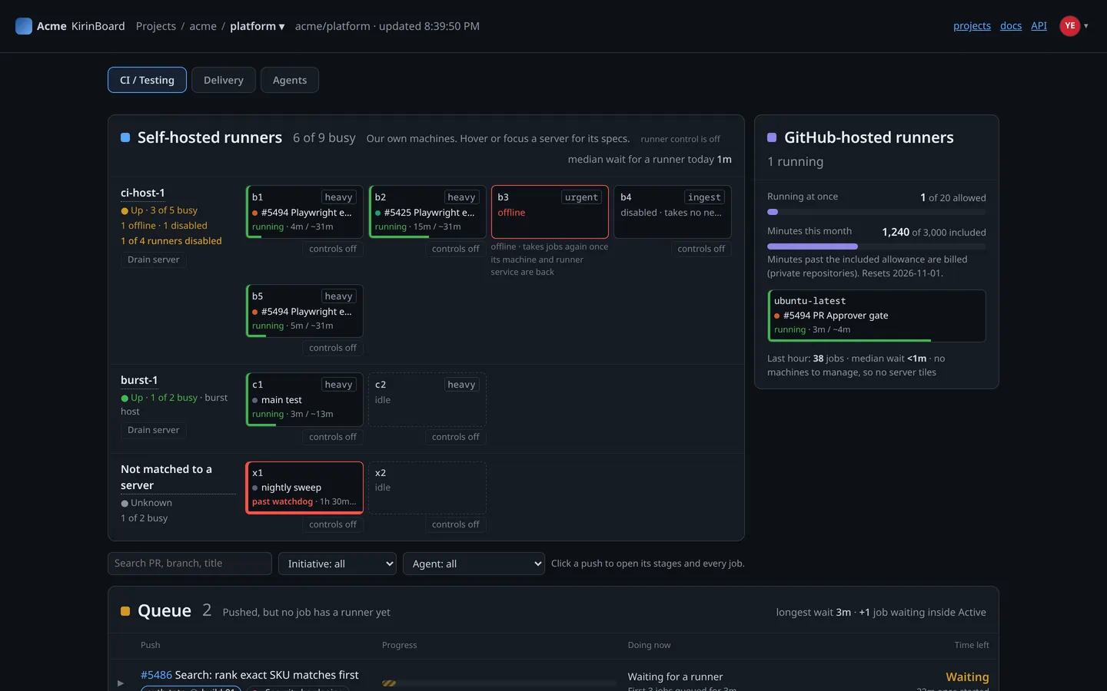Go to Projects in the breadcrumb
Screen dimensions: 1107x691
[x=156, y=26]
